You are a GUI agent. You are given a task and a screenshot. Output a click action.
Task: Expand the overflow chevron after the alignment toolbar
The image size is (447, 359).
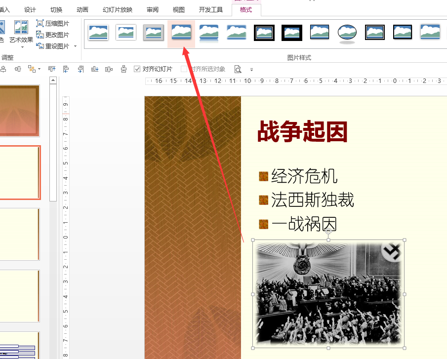point(251,69)
